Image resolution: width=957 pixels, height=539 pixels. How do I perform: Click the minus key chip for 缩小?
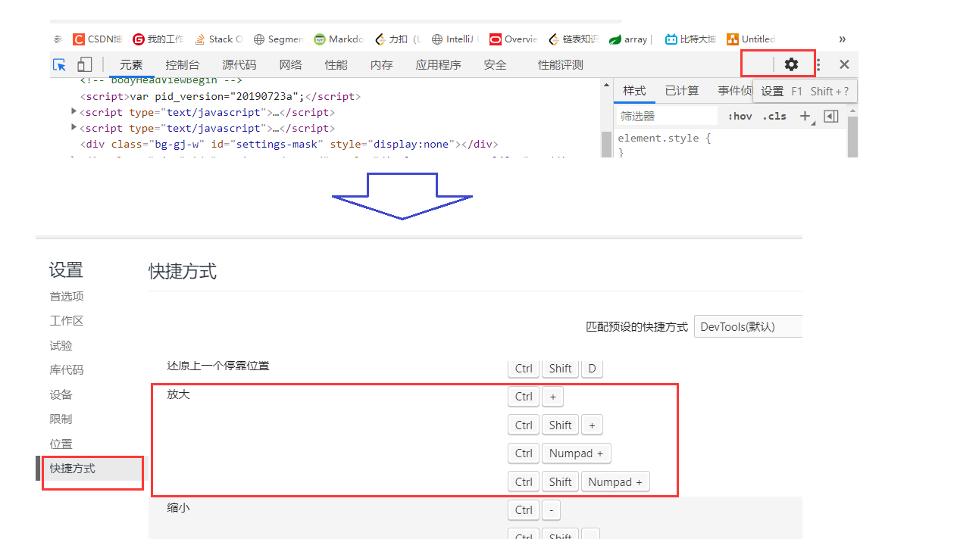tap(551, 510)
